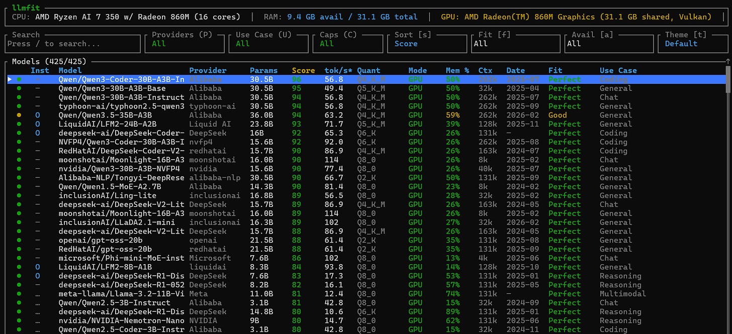This screenshot has height=334, width=732.
Task: Click the Ctx column header
Action: point(485,70)
